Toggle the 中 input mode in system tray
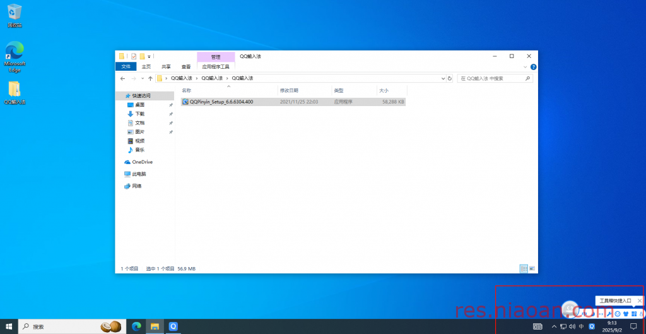The image size is (646, 334). coord(581,326)
